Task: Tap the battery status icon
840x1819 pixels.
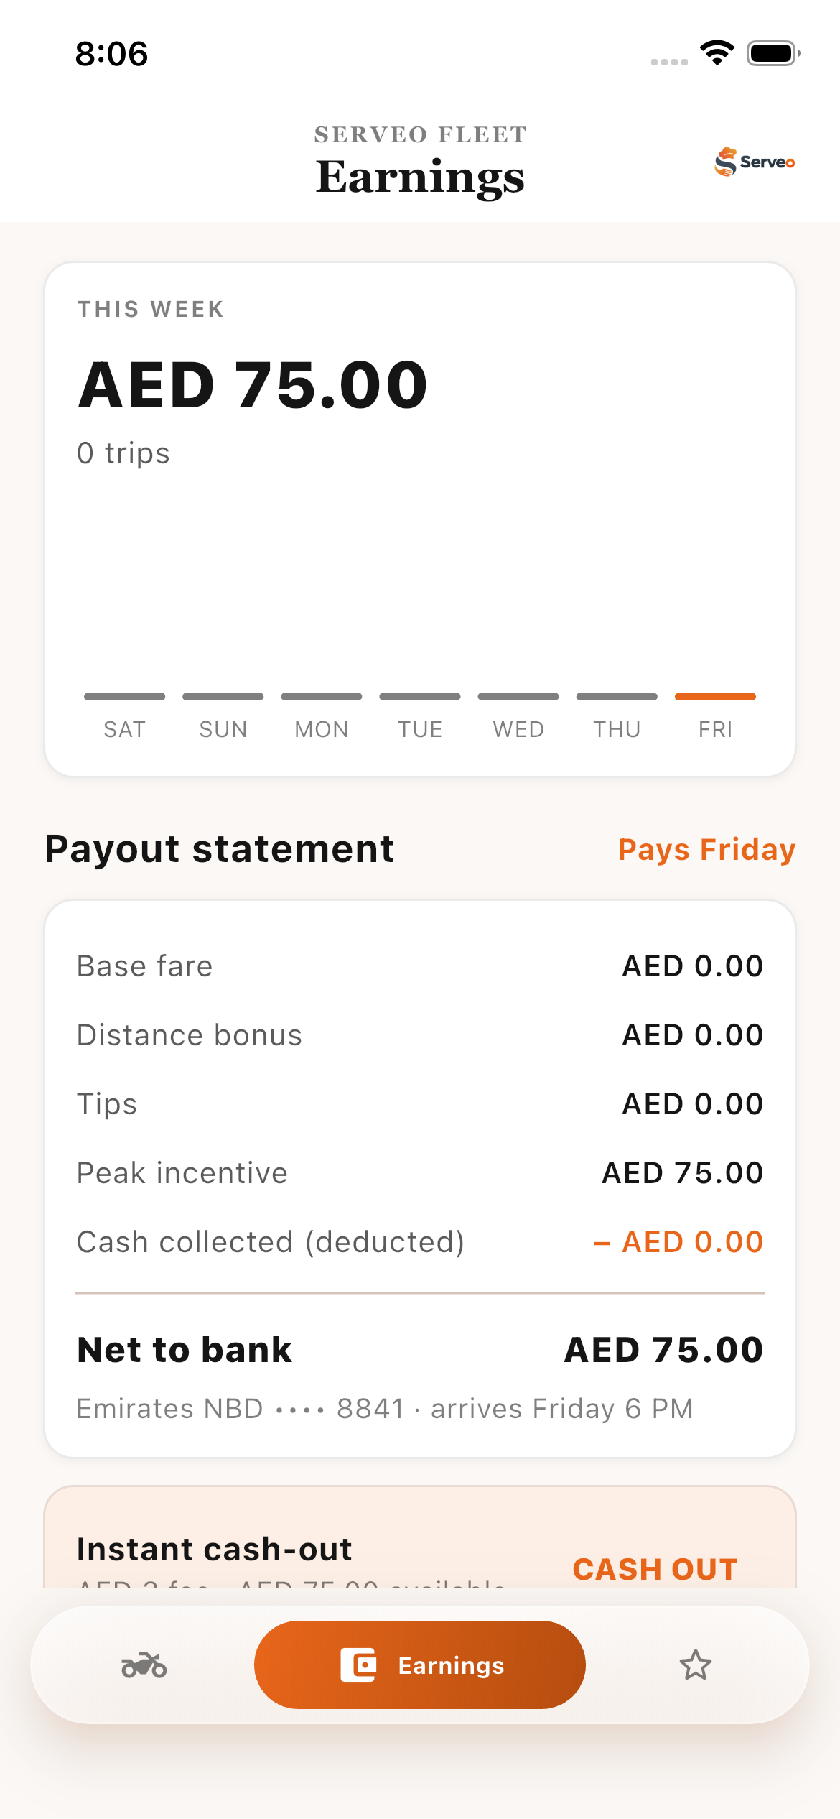Action: pyautogui.click(x=773, y=53)
